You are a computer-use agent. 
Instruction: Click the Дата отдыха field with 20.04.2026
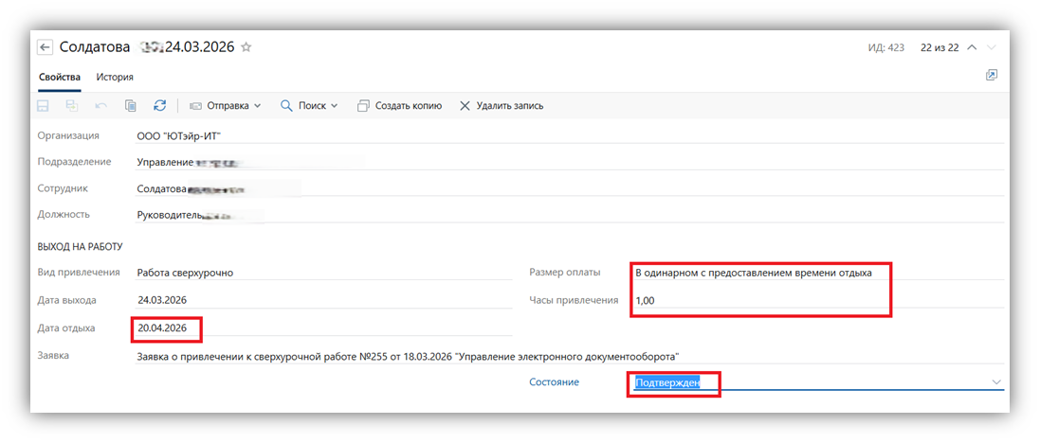point(169,328)
